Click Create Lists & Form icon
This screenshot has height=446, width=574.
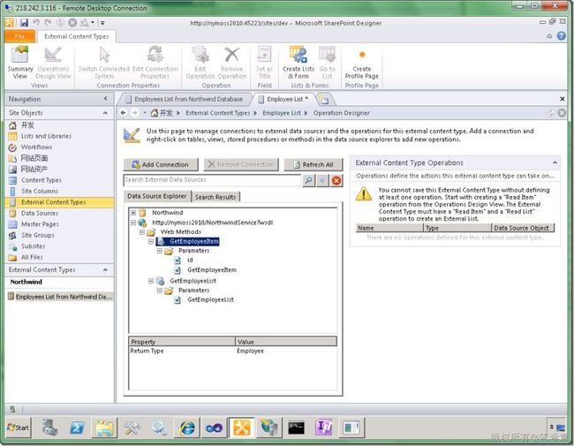pyautogui.click(x=298, y=55)
